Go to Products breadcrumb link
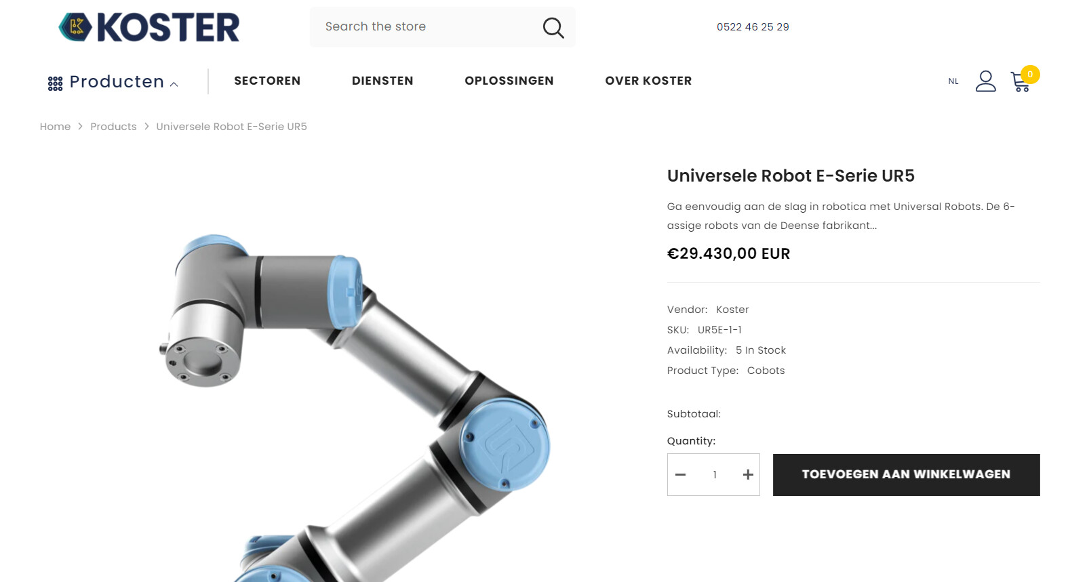 click(x=113, y=127)
